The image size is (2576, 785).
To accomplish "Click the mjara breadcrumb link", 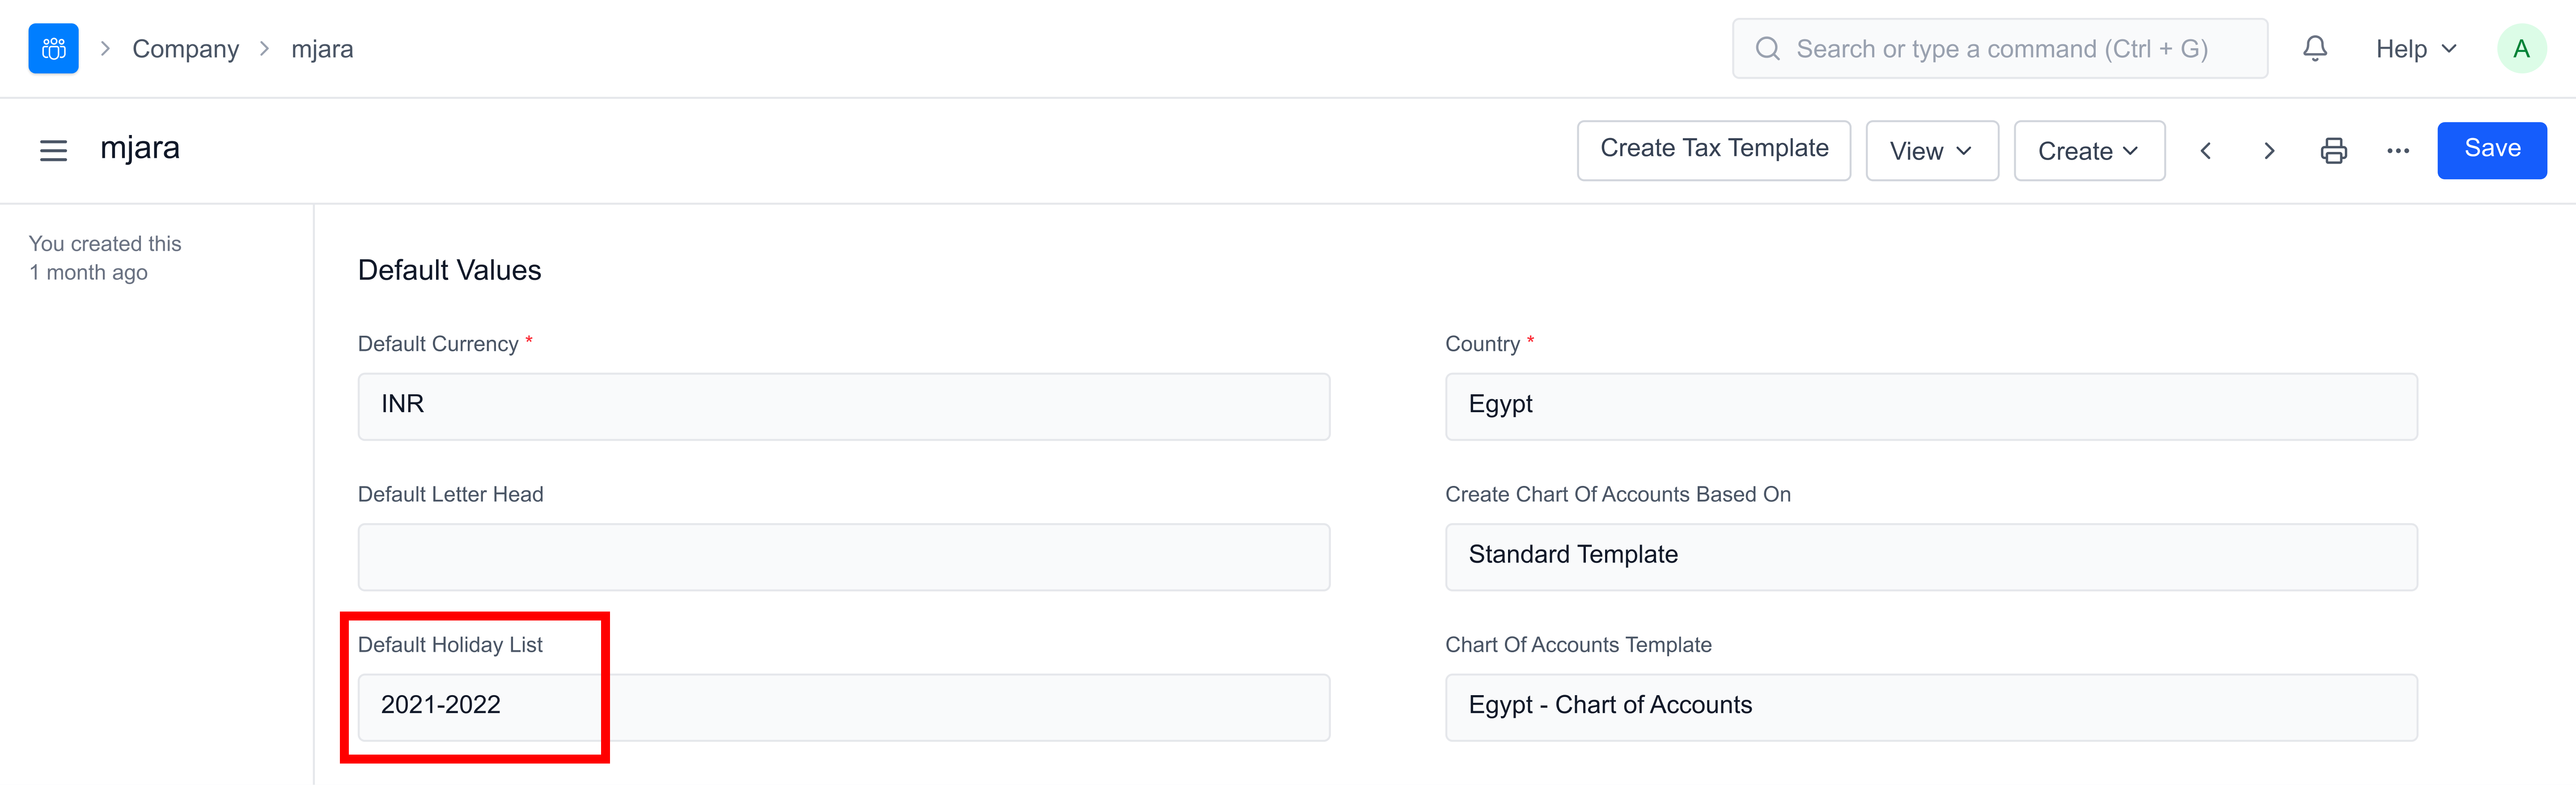I will [322, 49].
